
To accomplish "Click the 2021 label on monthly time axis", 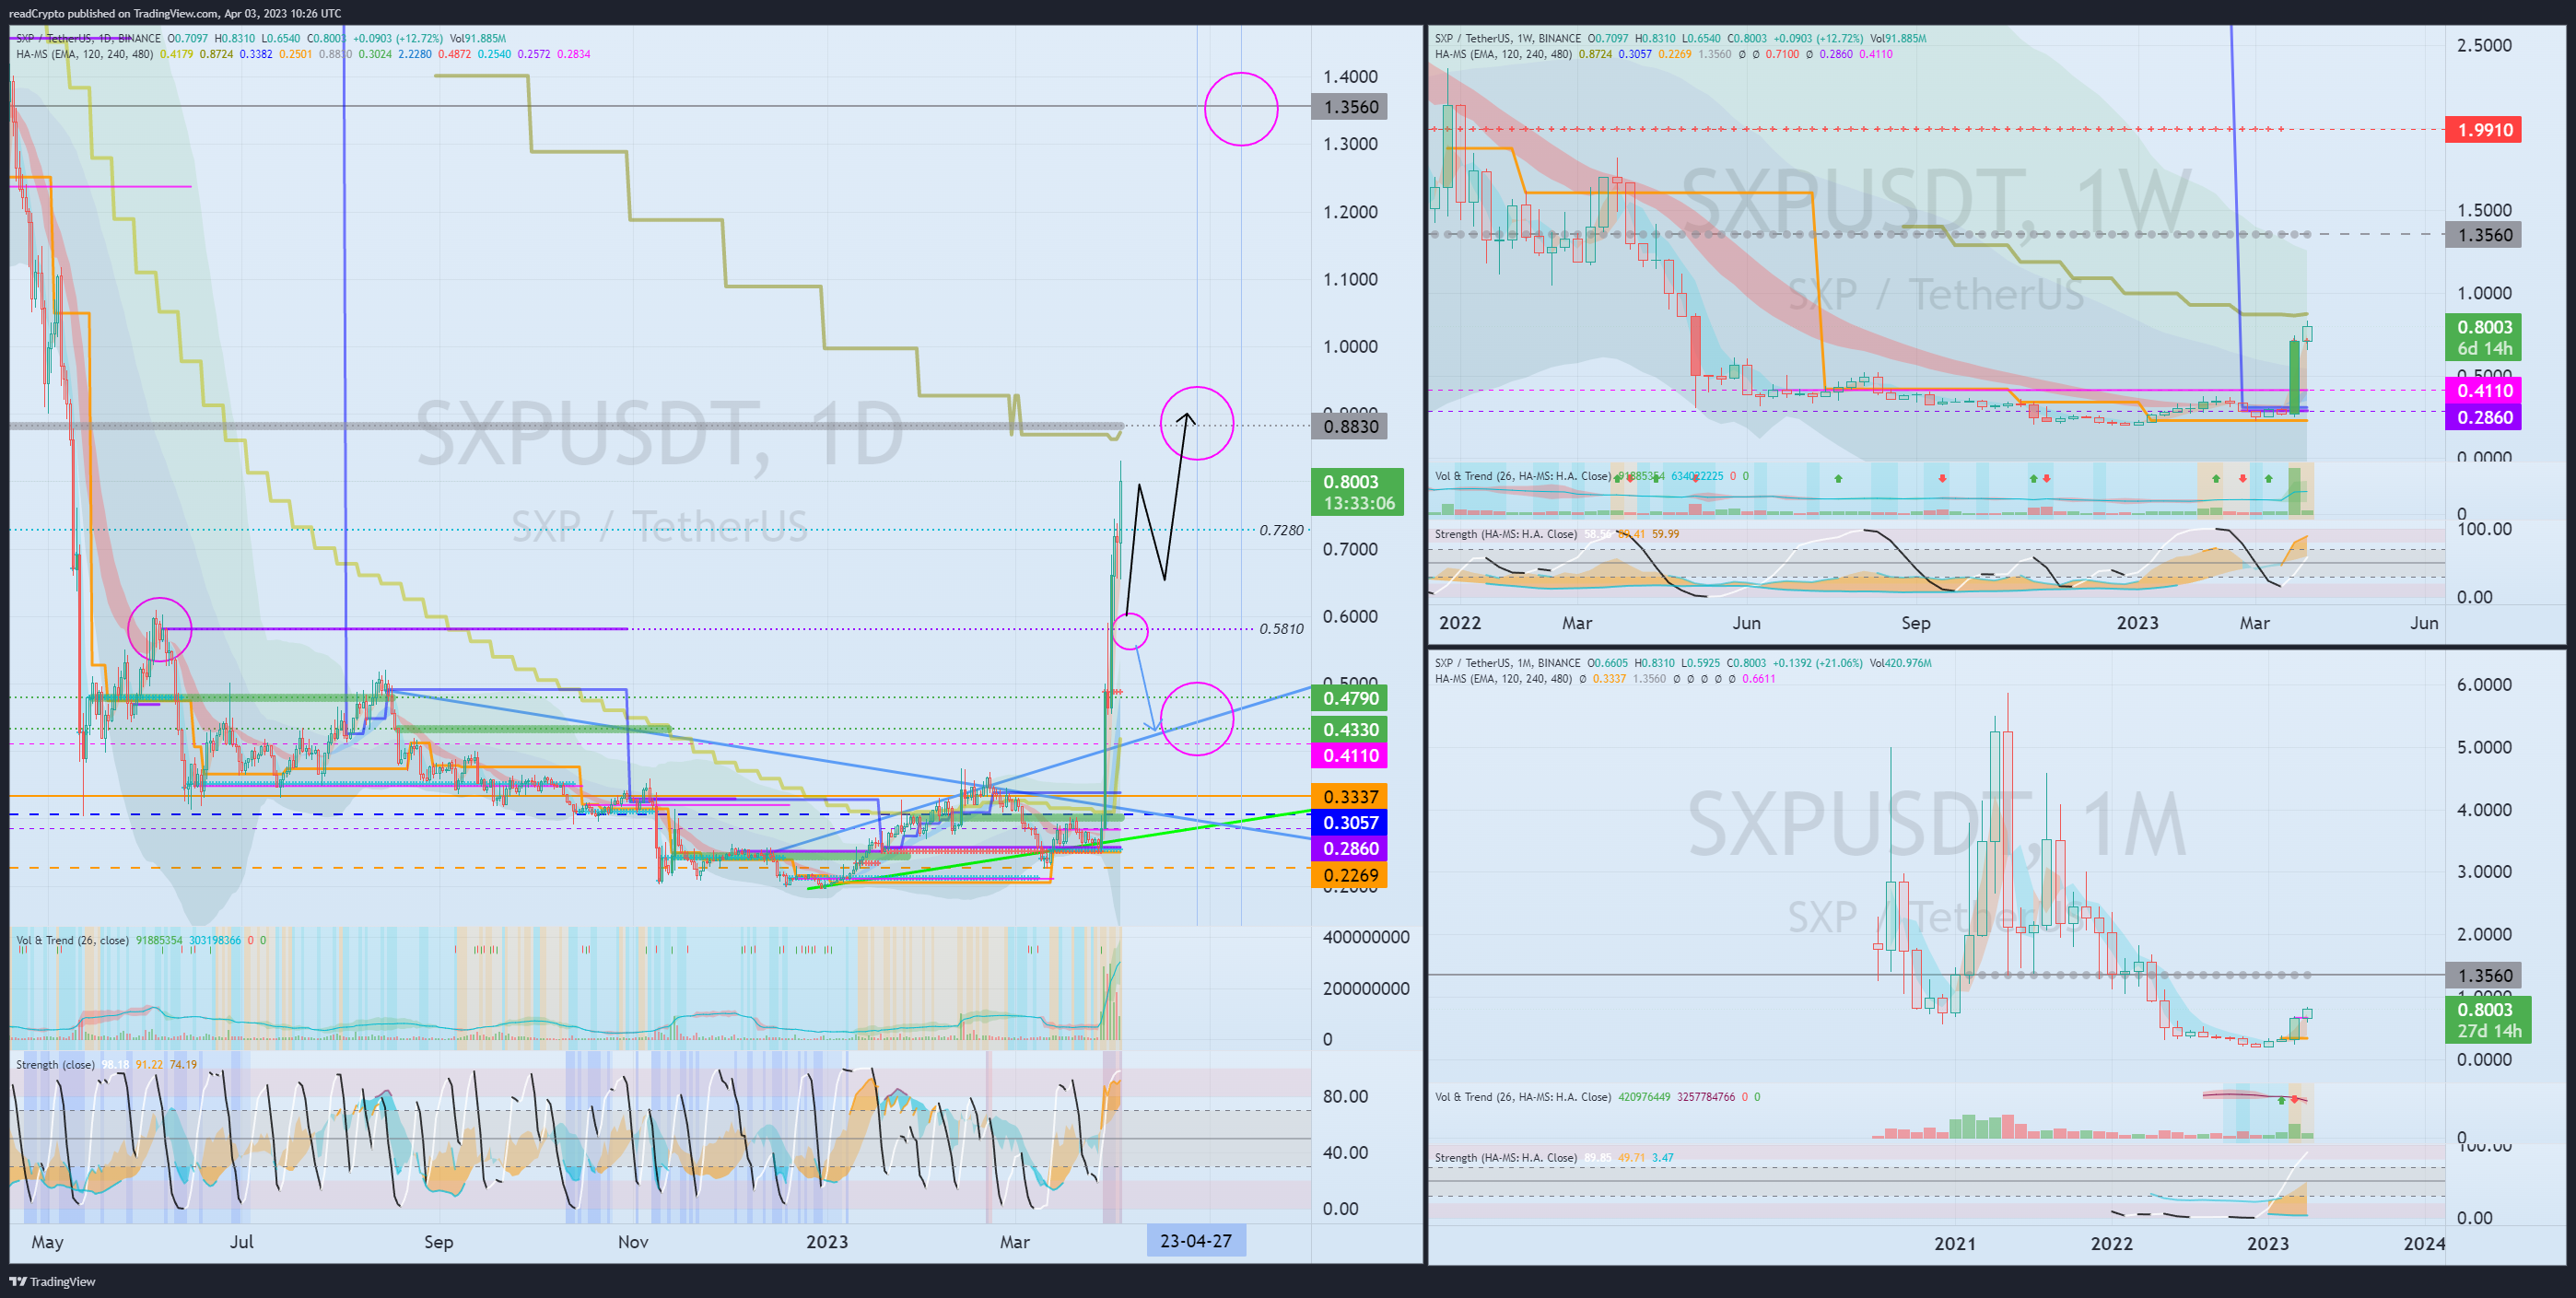I will (x=1954, y=1243).
